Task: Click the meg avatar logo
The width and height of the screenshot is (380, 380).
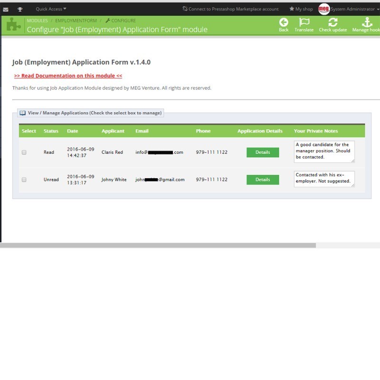Action: click(324, 9)
